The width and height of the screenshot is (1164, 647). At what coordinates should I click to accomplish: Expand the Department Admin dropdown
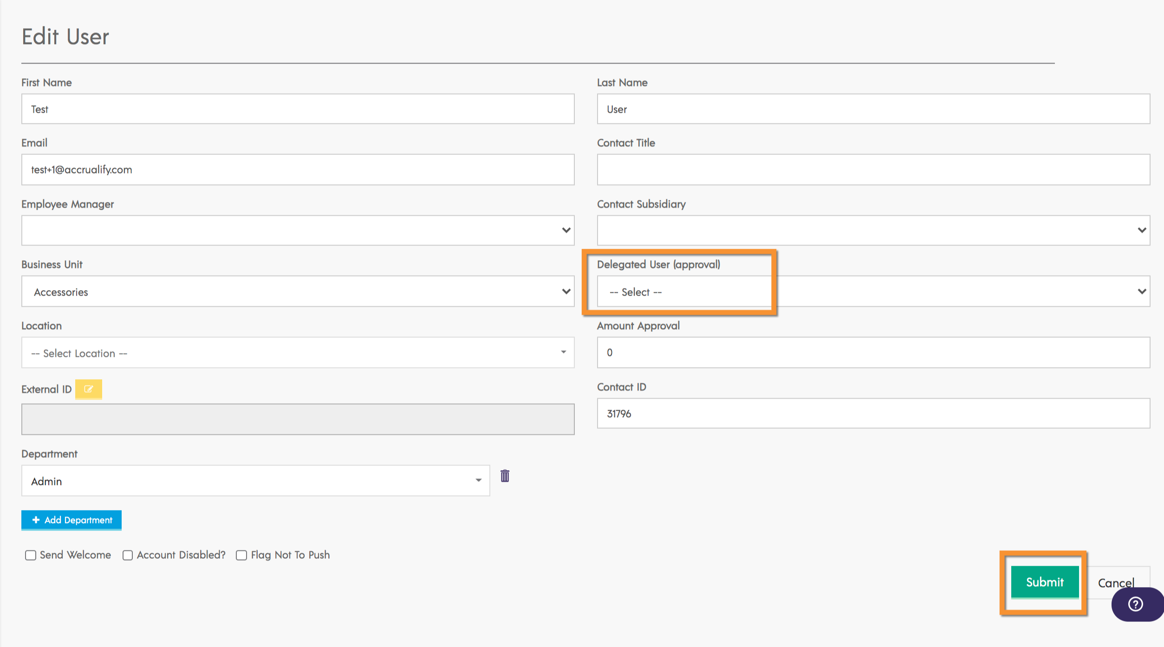tap(255, 481)
